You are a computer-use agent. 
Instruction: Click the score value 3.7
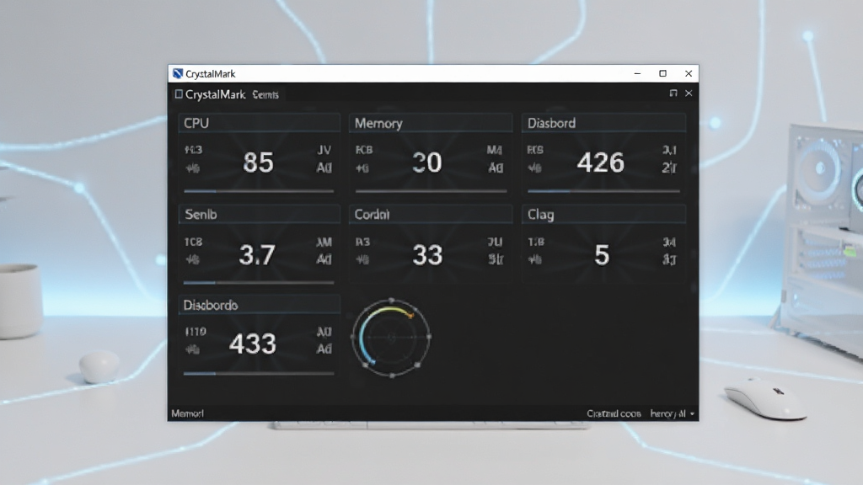click(257, 255)
